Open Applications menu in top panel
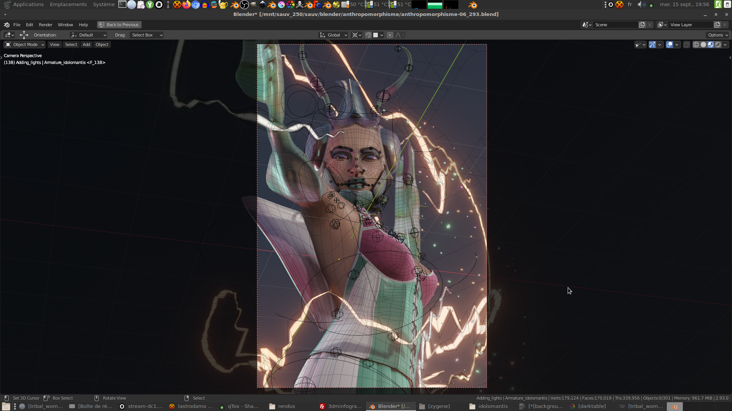Screen dimensions: 732x411 [28, 5]
